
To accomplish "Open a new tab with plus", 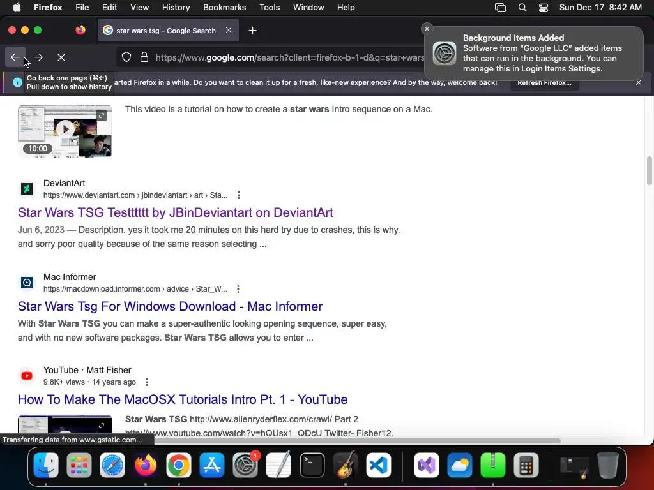I will pos(252,31).
